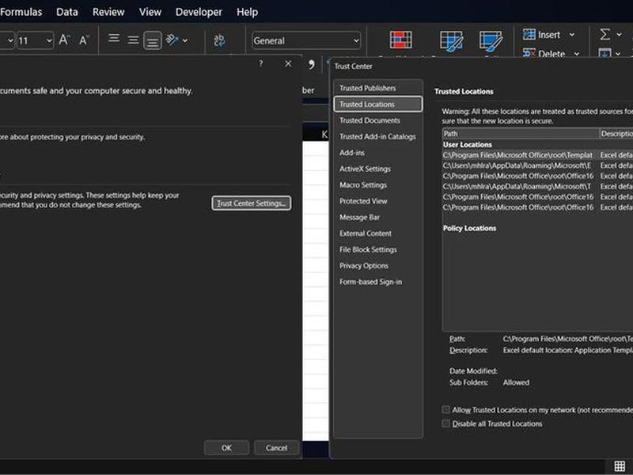Screen dimensions: 633x475
Task: Select Trusted Locations category
Action: pyautogui.click(x=378, y=104)
